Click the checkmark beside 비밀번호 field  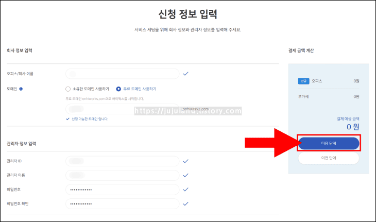click(x=185, y=190)
